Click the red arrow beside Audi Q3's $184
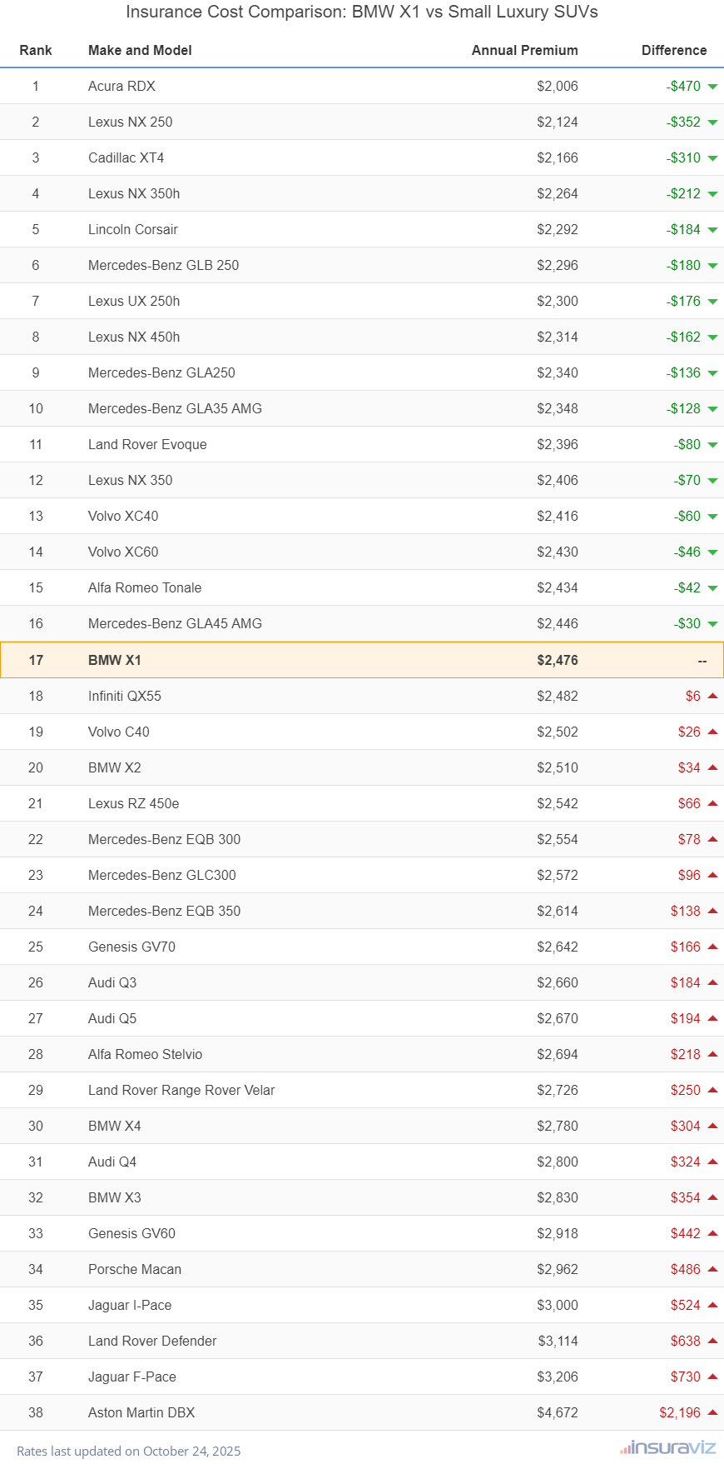This screenshot has width=724, height=1464. click(x=712, y=982)
